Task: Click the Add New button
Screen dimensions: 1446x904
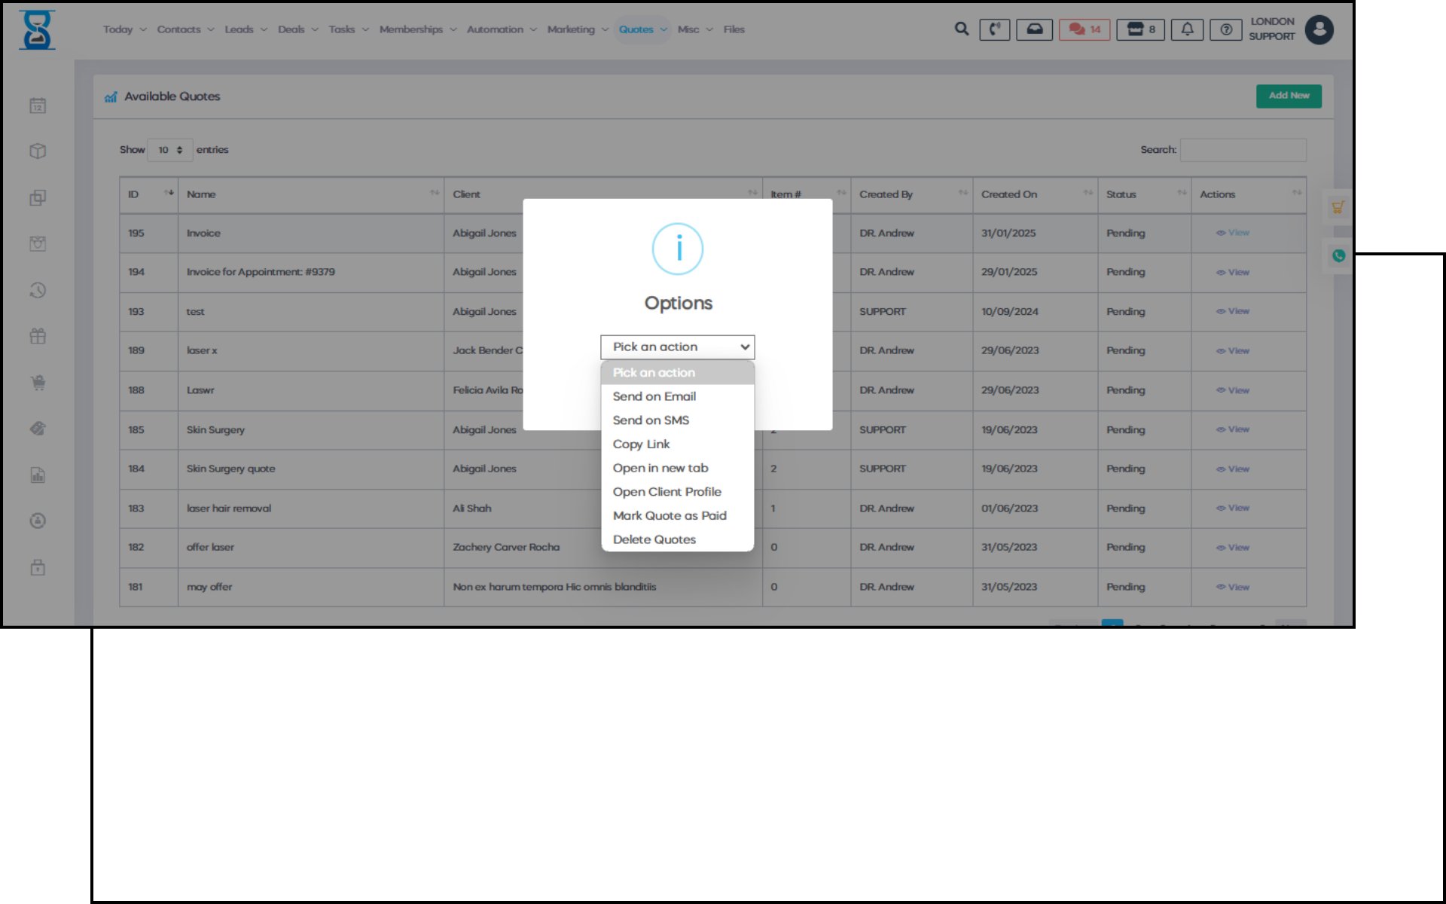Action: pyautogui.click(x=1288, y=96)
